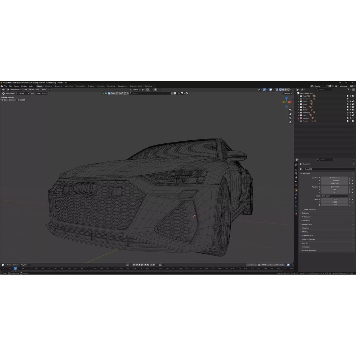The width and height of the screenshot is (356, 356).
Task: Open the Object Constraints tab
Action: 296,206
